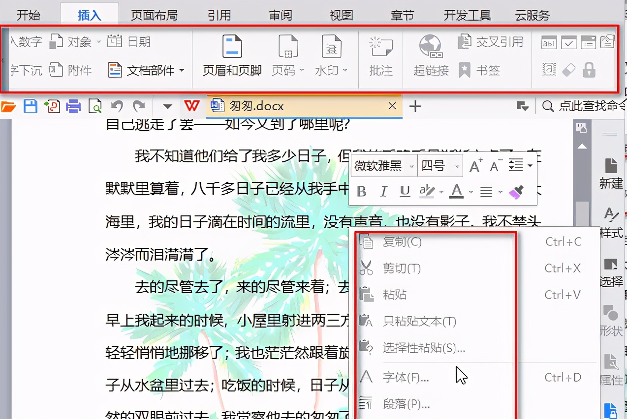Image resolution: width=627 pixels, height=419 pixels.
Task: Click the save button above the document
Action: click(x=31, y=106)
